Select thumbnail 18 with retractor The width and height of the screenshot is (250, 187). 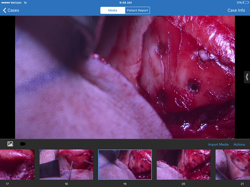coord(66,165)
